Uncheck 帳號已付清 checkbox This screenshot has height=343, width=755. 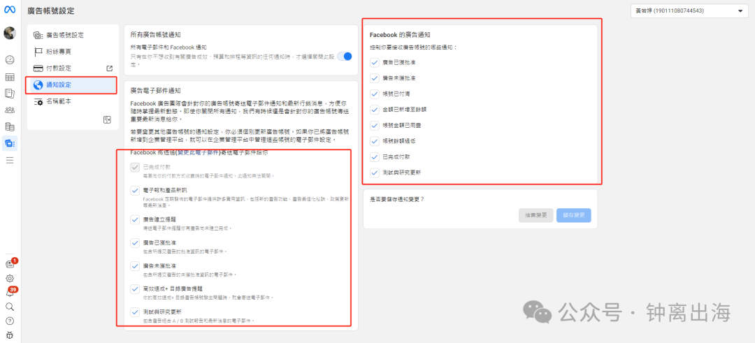click(x=374, y=94)
